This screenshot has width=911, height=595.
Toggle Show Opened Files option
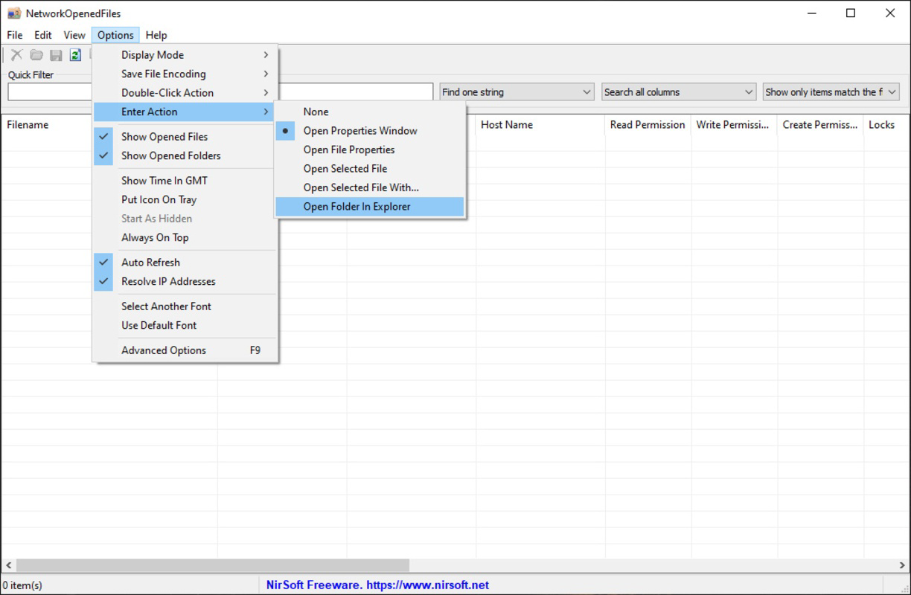click(x=185, y=137)
